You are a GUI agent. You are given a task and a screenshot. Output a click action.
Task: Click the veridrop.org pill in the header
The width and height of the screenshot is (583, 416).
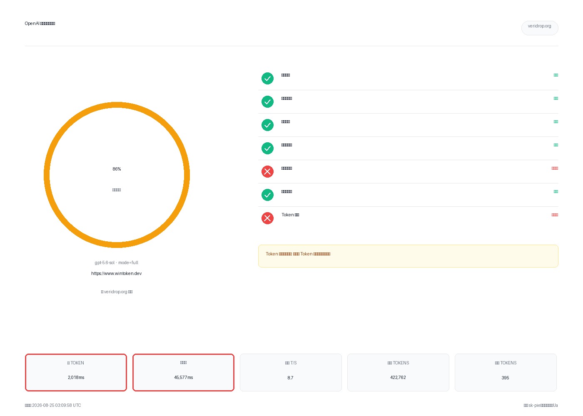540,28
